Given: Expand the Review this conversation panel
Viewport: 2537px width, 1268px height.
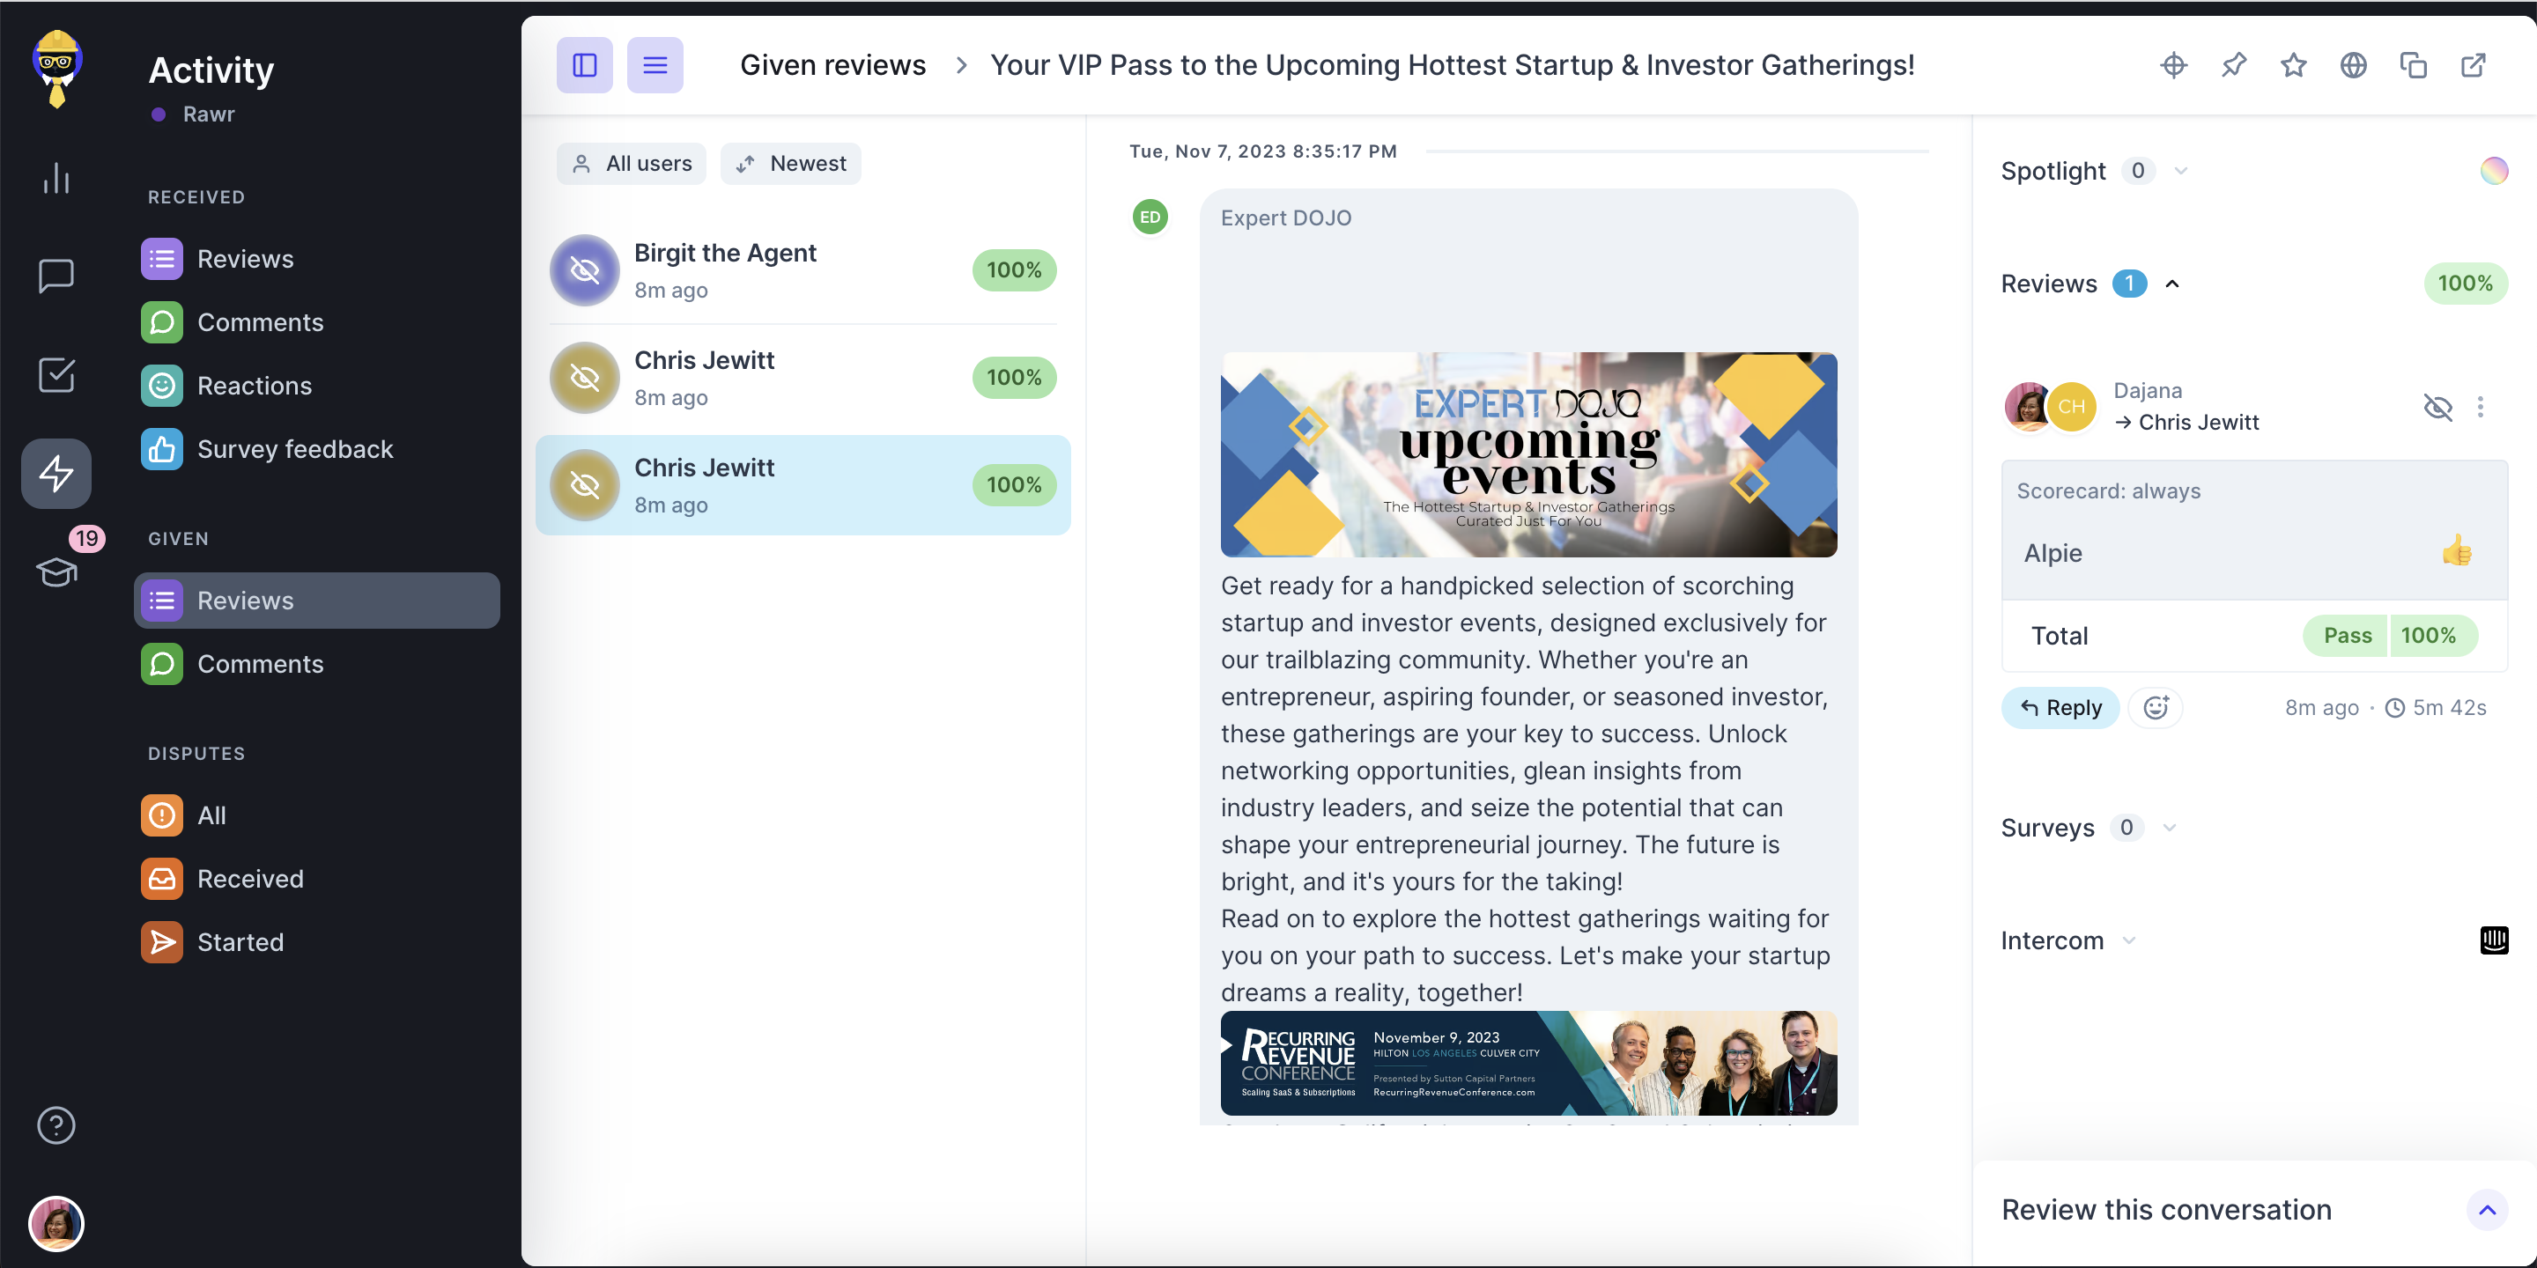Looking at the screenshot, I should (x=2487, y=1210).
